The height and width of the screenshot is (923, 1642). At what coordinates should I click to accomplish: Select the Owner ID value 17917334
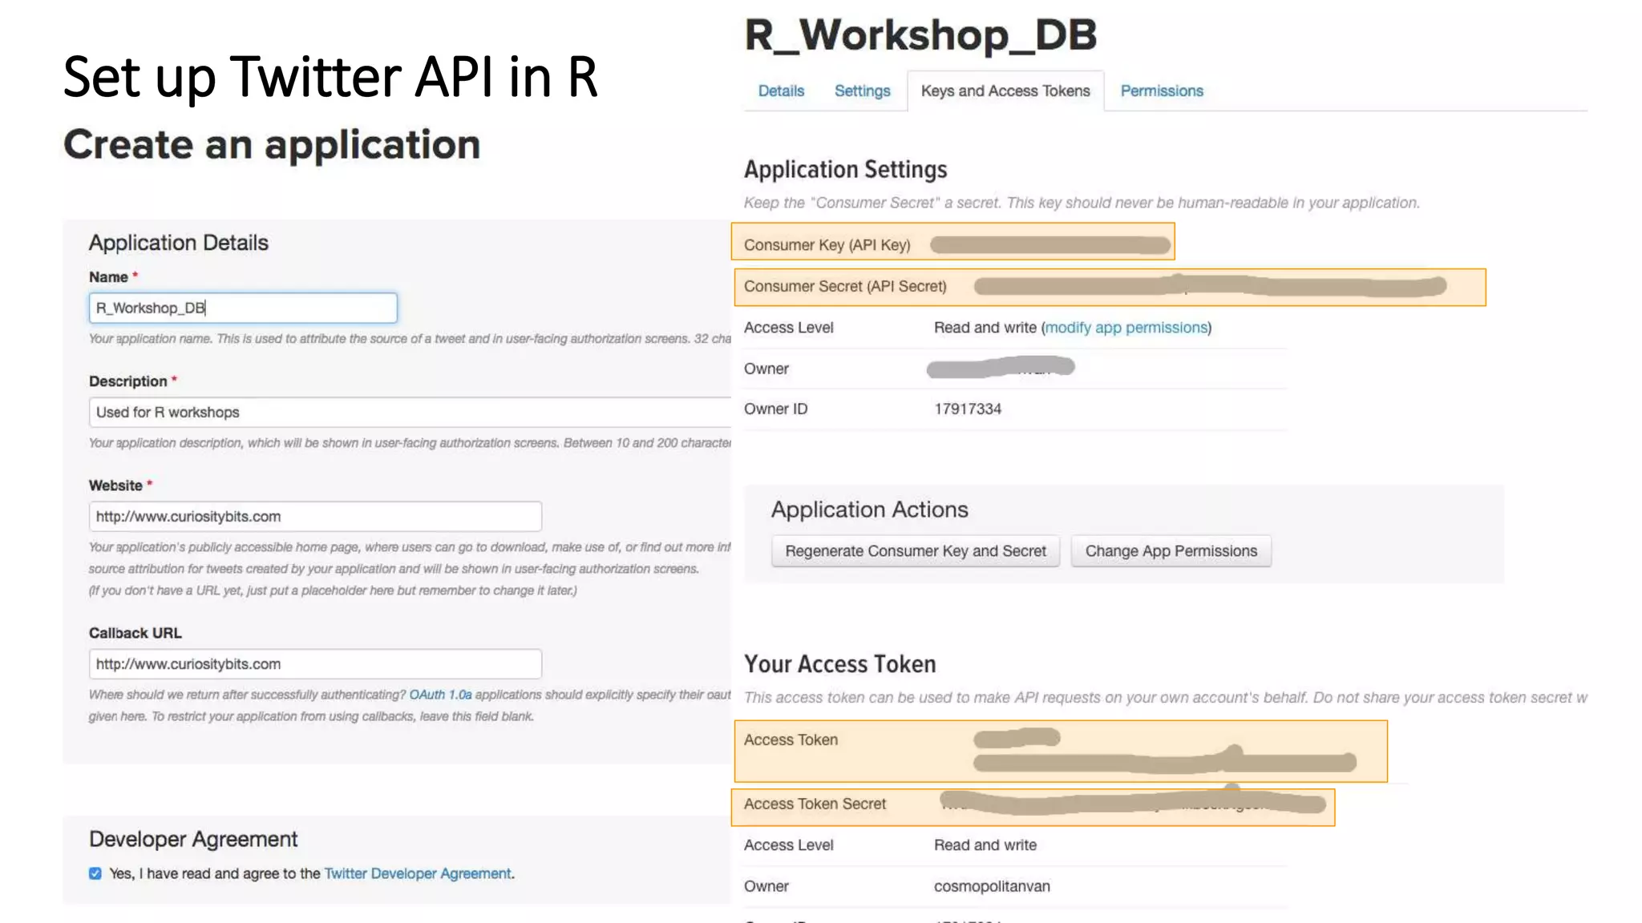coord(968,409)
